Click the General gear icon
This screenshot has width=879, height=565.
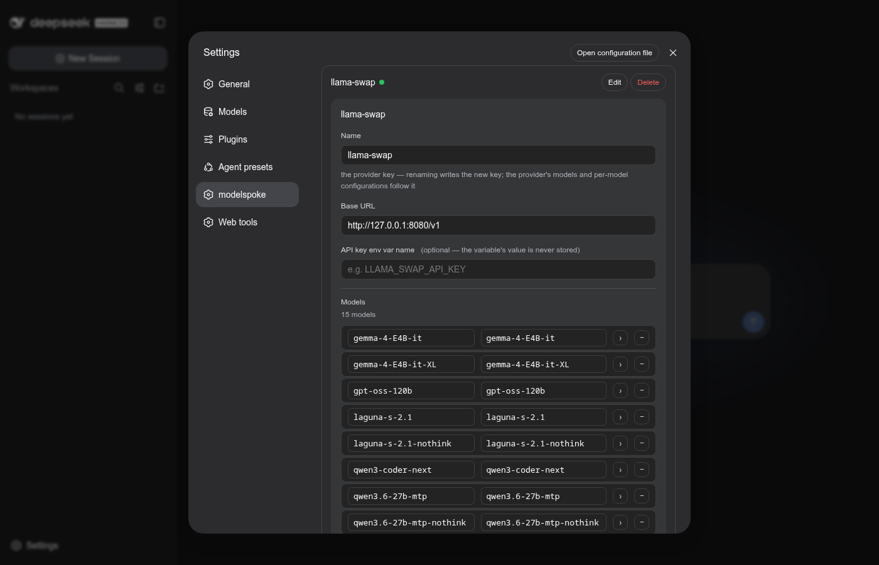(x=208, y=84)
